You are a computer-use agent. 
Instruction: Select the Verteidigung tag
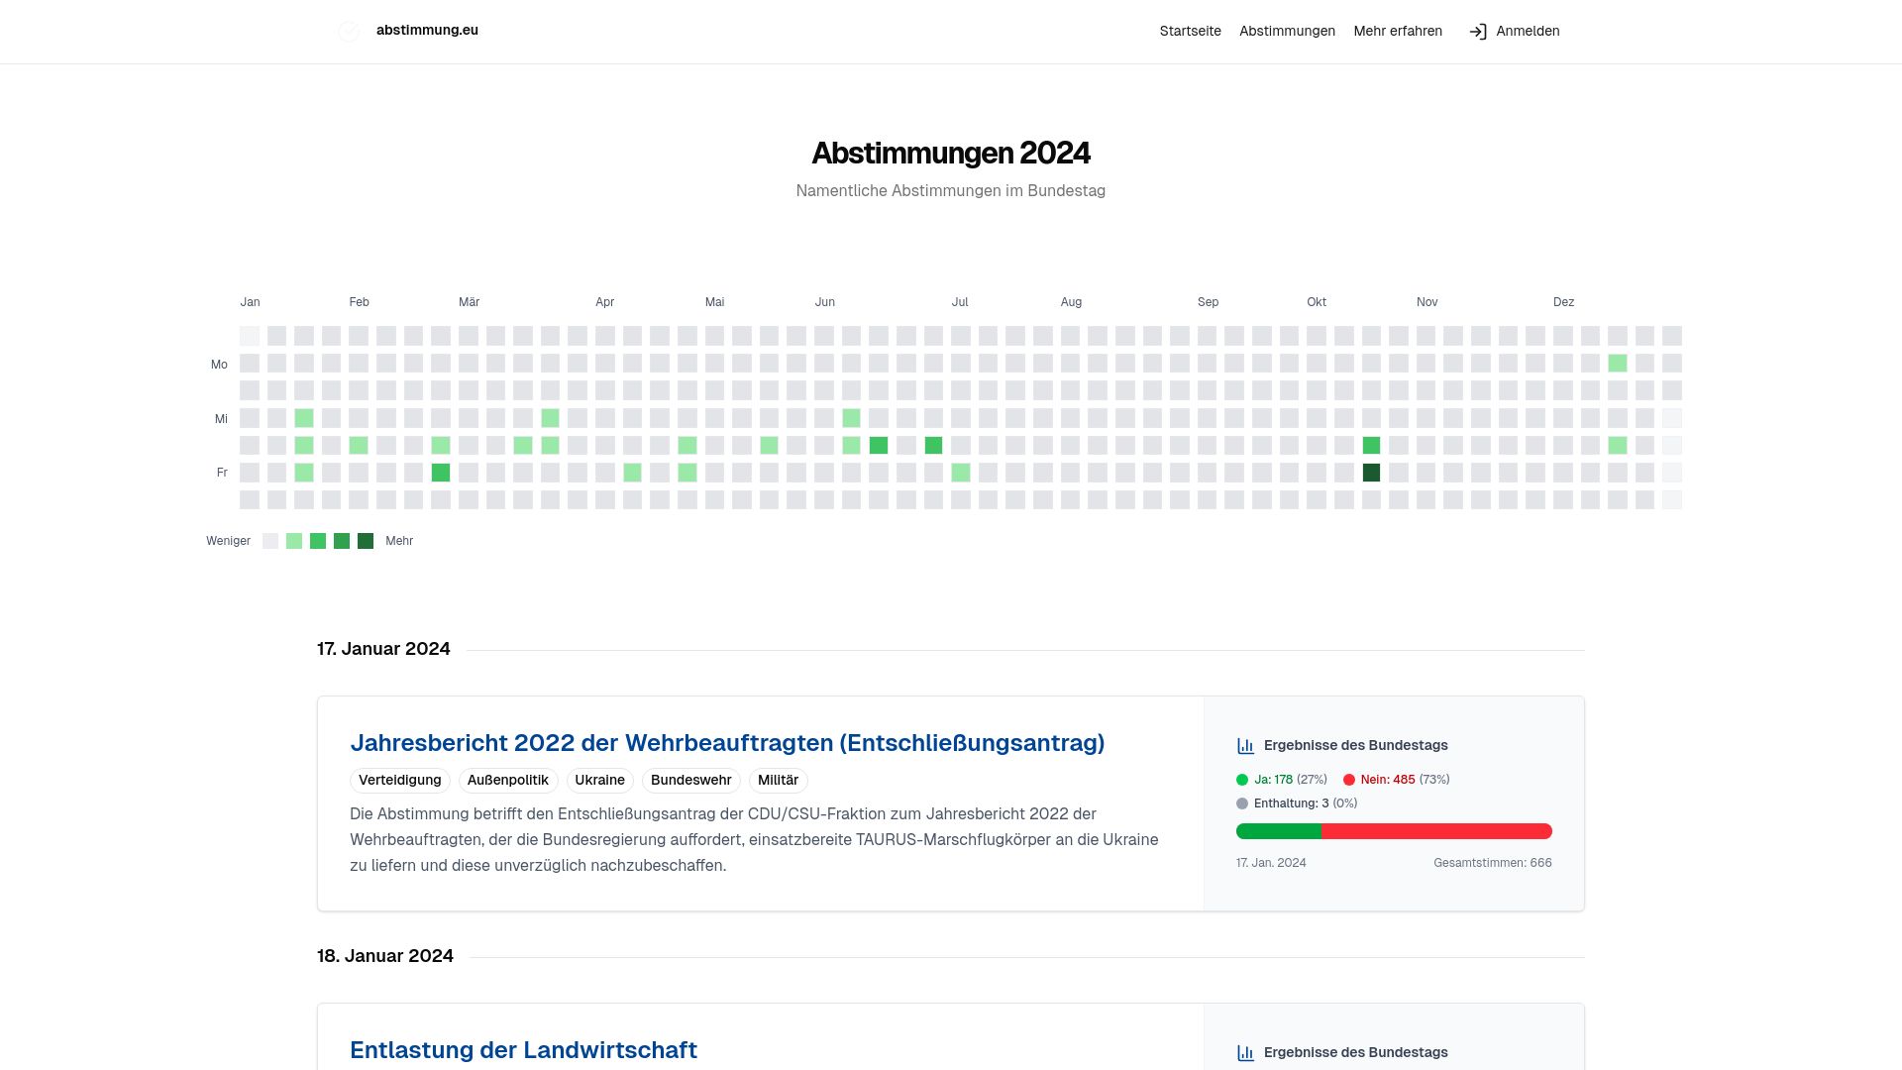pos(400,781)
